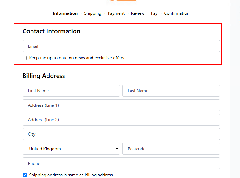240x178 pixels.
Task: Go to the Shipping step
Action: click(x=92, y=13)
